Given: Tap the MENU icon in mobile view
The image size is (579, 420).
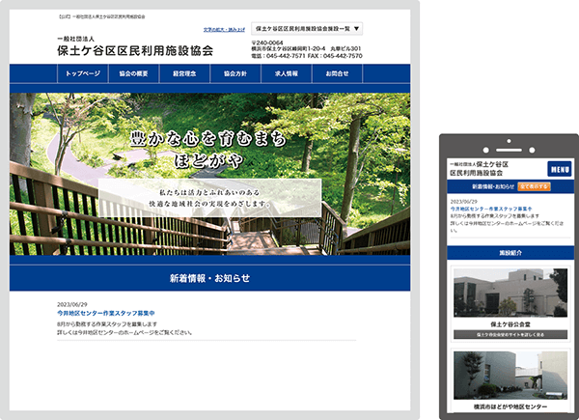Looking at the screenshot, I should [560, 169].
